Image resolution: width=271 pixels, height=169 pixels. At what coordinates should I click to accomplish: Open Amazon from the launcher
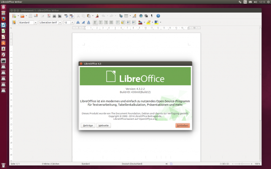3,49
